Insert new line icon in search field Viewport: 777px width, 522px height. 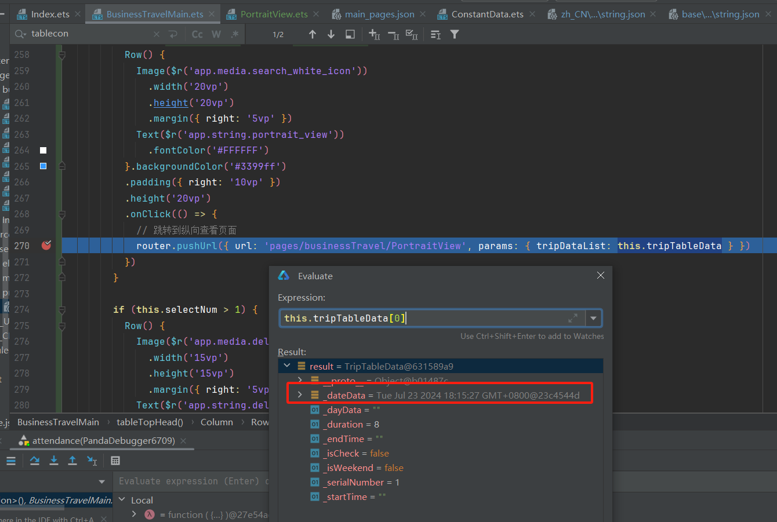173,35
